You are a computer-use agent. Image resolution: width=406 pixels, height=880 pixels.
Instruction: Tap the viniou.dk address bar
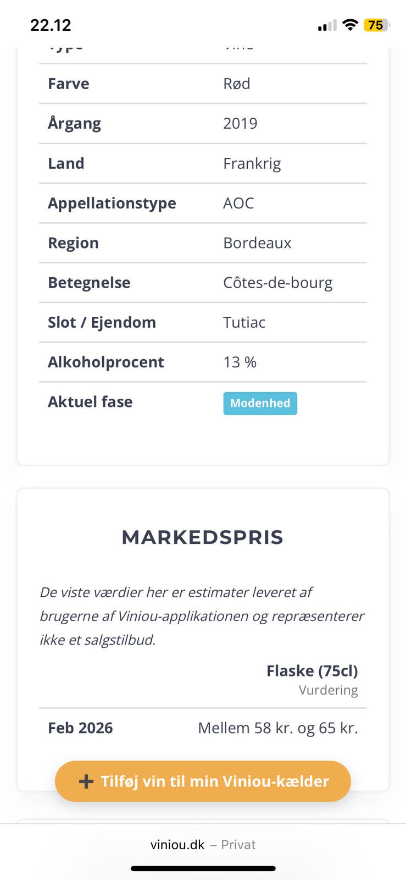pyautogui.click(x=203, y=845)
